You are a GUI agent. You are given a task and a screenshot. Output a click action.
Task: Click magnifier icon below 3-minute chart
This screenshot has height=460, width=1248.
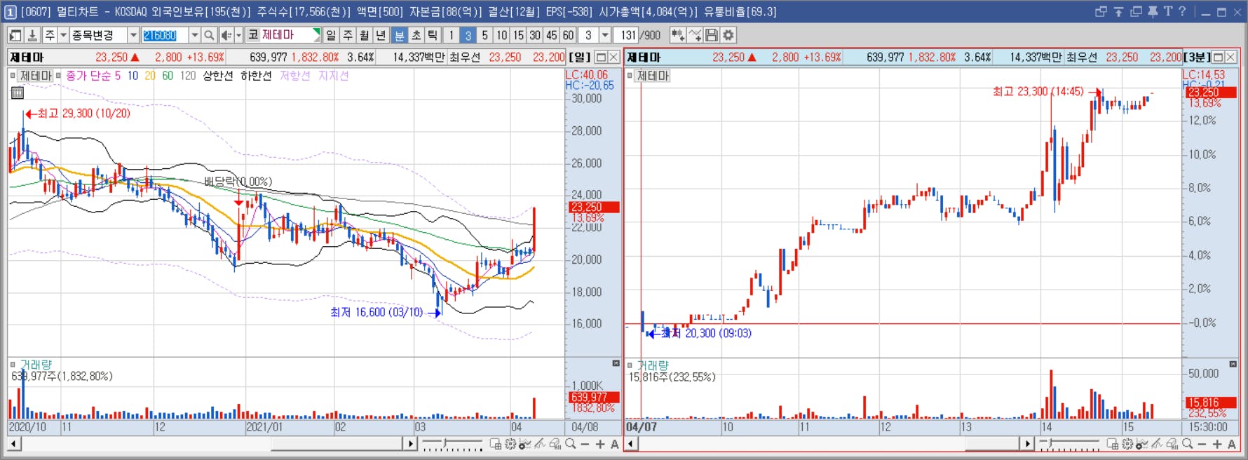[x=1187, y=444]
